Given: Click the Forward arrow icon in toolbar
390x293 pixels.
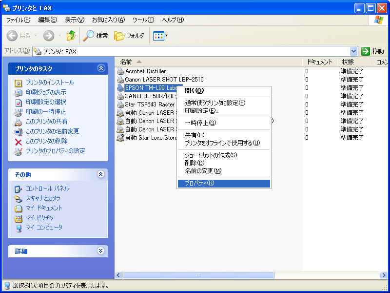Looking at the screenshot, I should point(48,36).
